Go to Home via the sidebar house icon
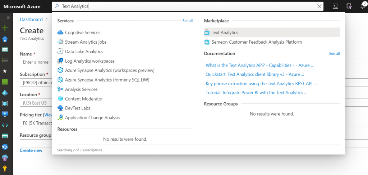Viewport: 368px width, 175px height. [x=5, y=39]
